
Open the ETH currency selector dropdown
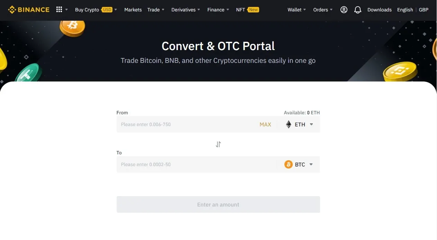point(311,124)
